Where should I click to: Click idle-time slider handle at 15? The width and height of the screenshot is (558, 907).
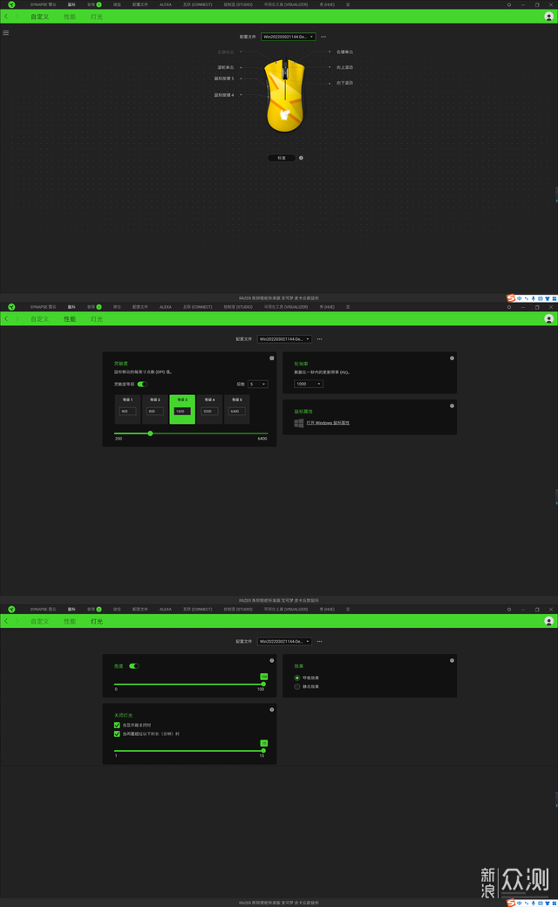pos(263,751)
